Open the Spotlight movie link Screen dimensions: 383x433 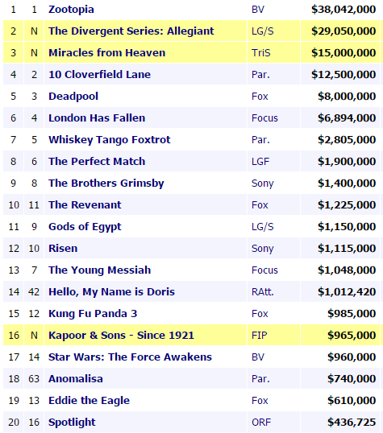click(x=72, y=423)
